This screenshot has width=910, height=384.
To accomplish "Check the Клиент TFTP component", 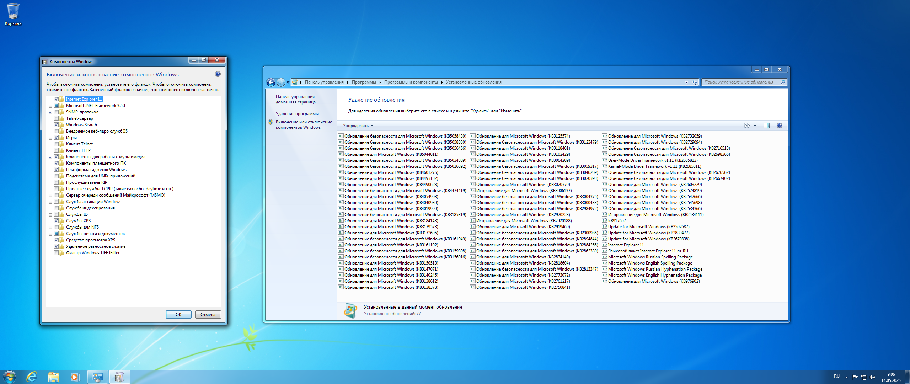I will click(56, 150).
